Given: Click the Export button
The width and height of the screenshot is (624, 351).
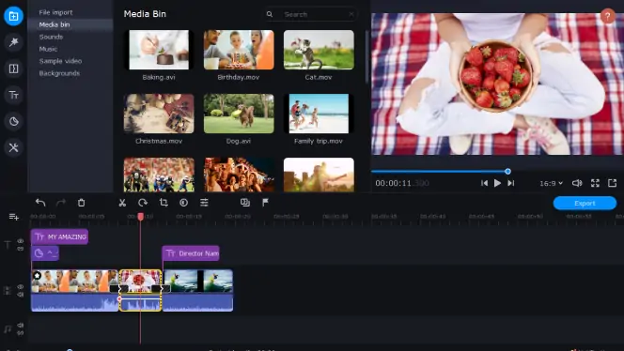Looking at the screenshot, I should pyautogui.click(x=585, y=203).
